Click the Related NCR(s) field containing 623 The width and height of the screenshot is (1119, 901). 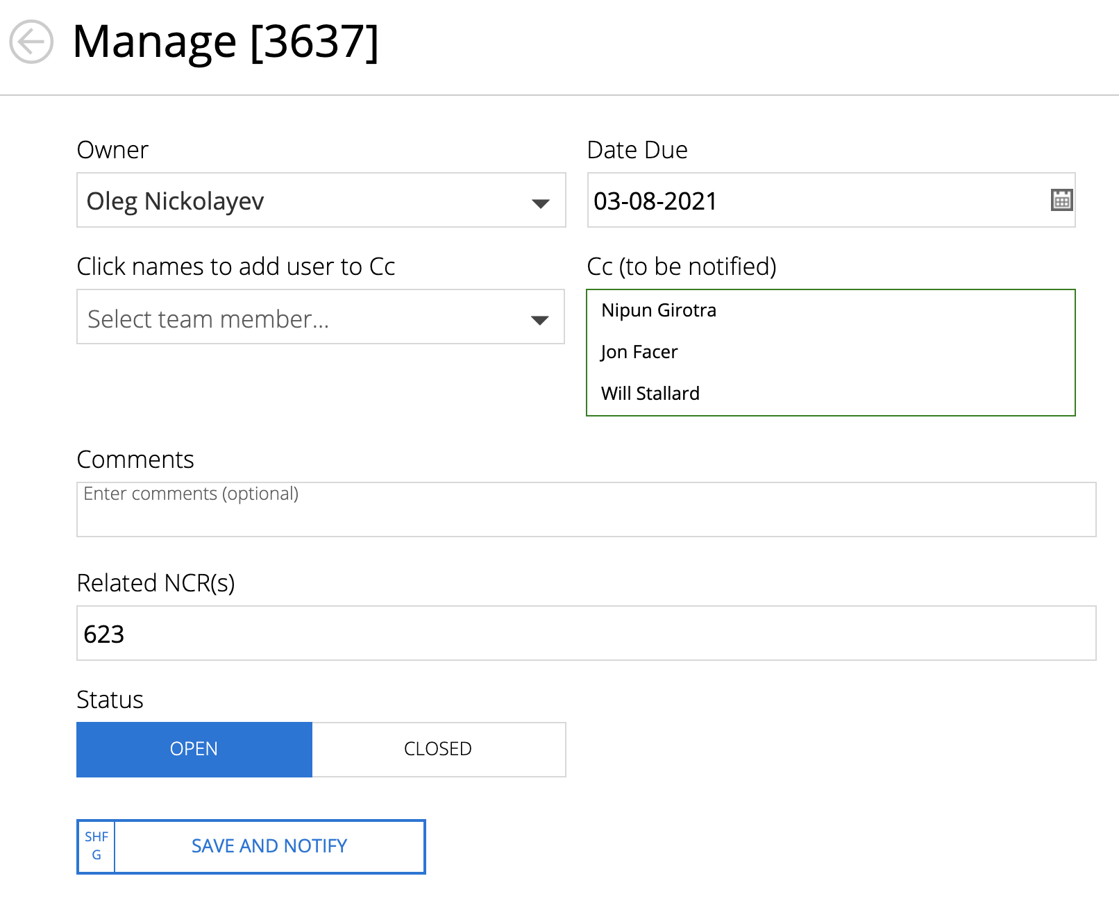(x=585, y=633)
